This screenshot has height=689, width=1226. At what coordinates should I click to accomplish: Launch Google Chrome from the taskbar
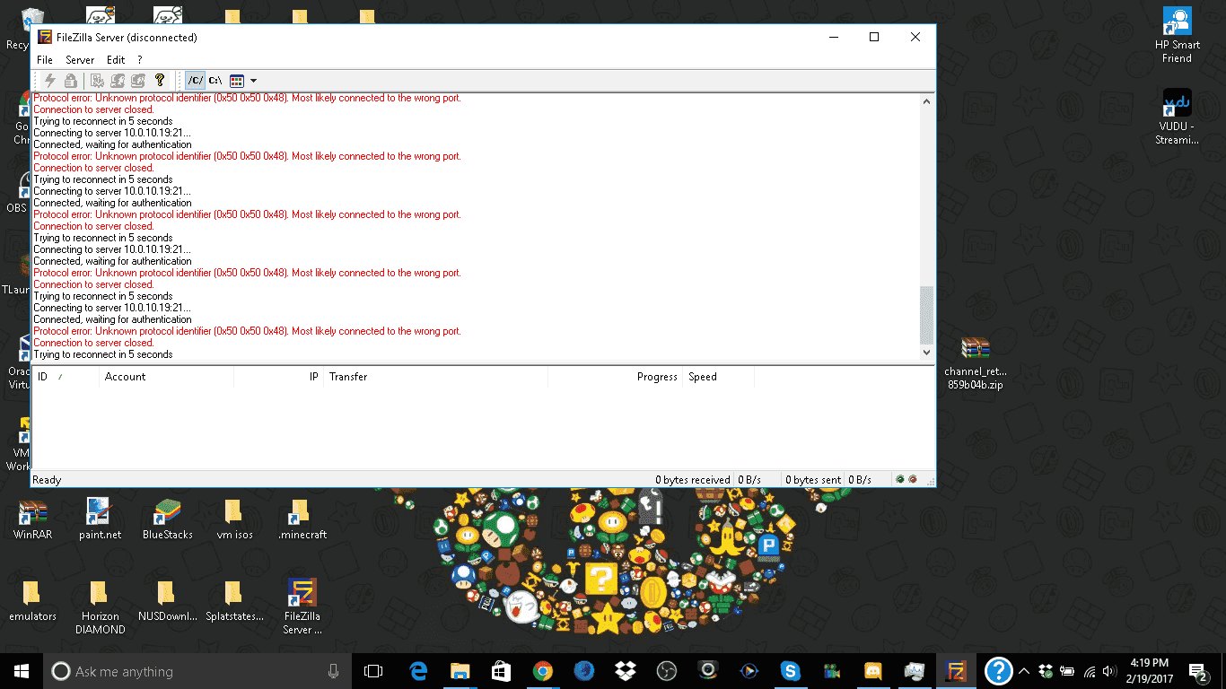click(542, 671)
